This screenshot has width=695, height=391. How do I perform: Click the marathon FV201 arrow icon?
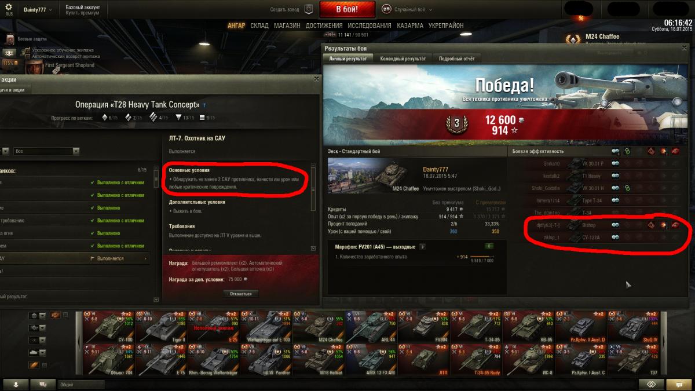[422, 246]
